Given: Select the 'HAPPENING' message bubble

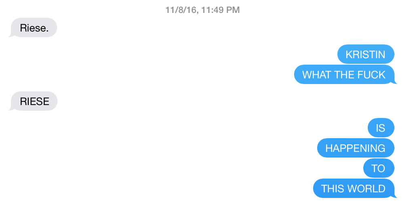Looking at the screenshot, I should (x=356, y=148).
